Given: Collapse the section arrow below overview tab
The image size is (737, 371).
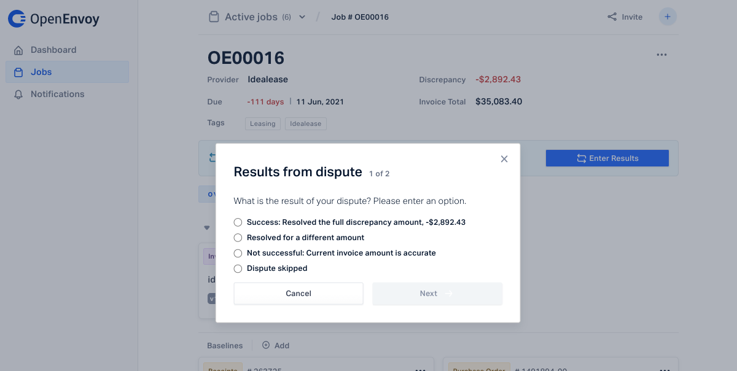Looking at the screenshot, I should point(207,228).
